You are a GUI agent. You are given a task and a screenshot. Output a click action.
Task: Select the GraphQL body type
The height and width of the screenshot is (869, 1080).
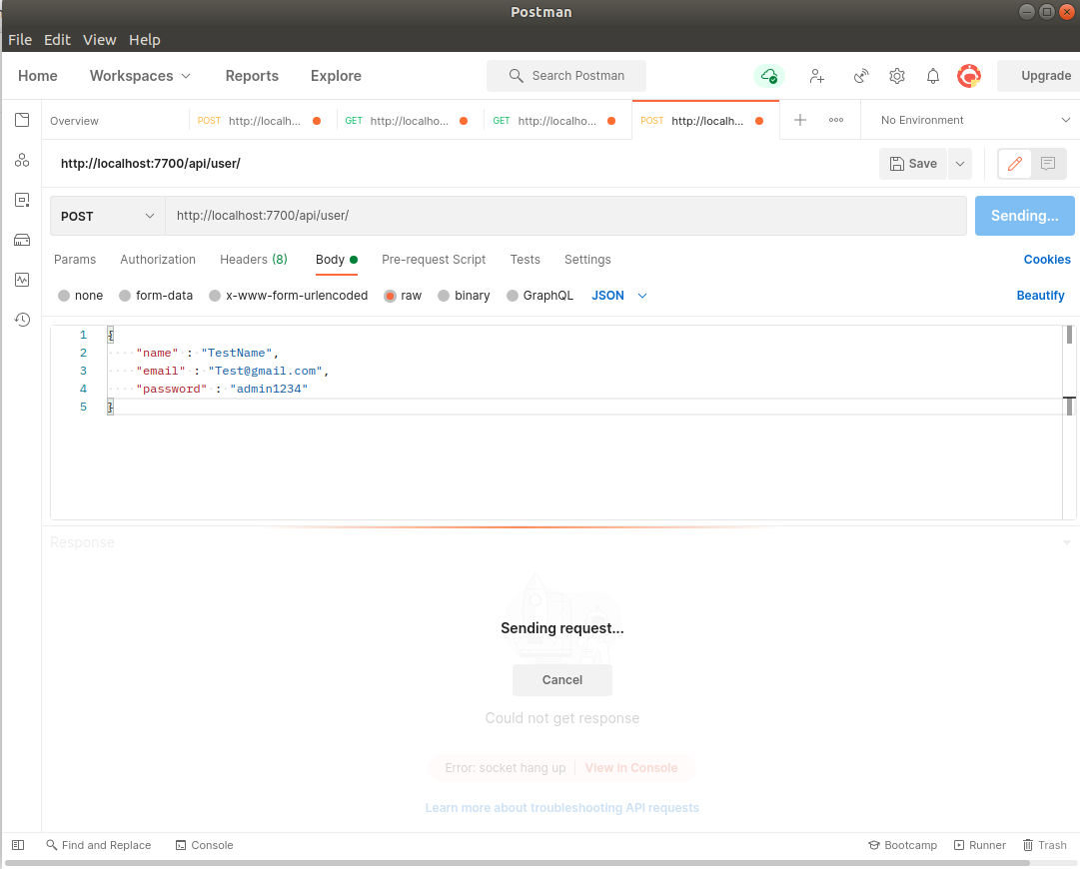point(513,296)
